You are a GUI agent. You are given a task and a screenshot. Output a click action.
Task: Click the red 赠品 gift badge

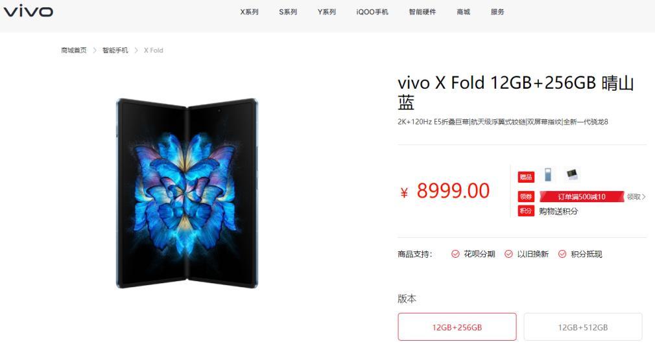pyautogui.click(x=526, y=177)
